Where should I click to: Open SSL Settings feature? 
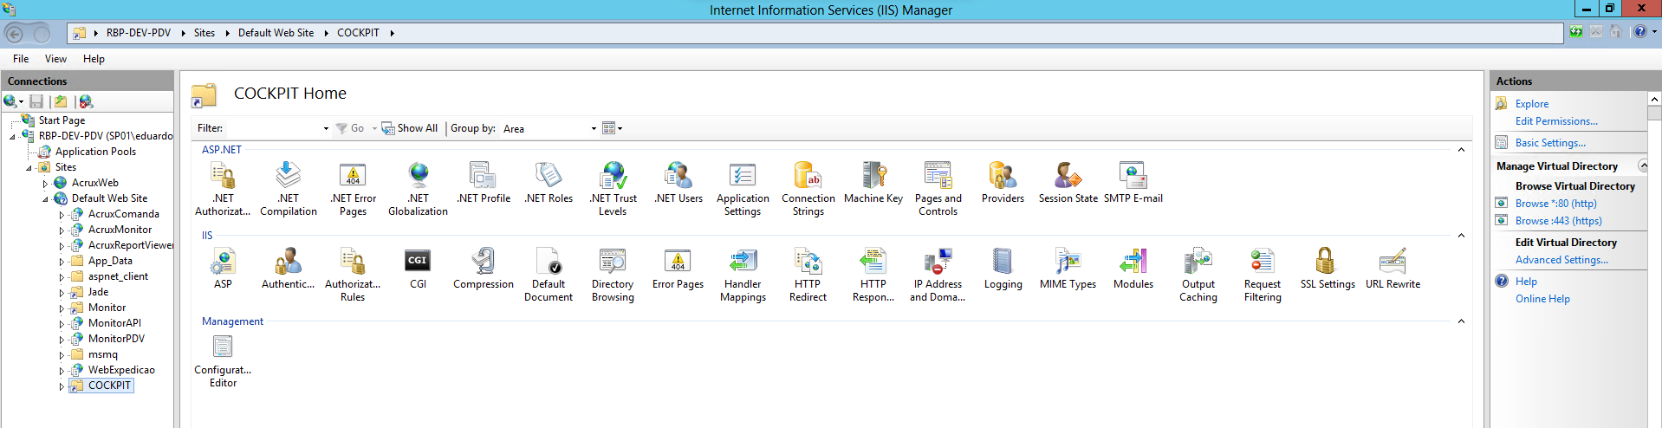[x=1327, y=262]
